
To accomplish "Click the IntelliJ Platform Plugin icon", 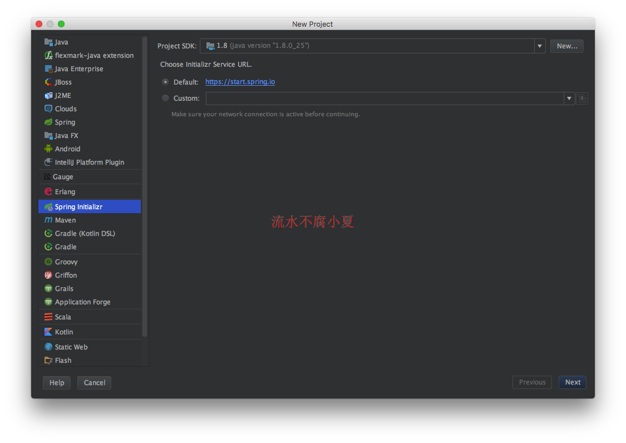I will pos(48,162).
